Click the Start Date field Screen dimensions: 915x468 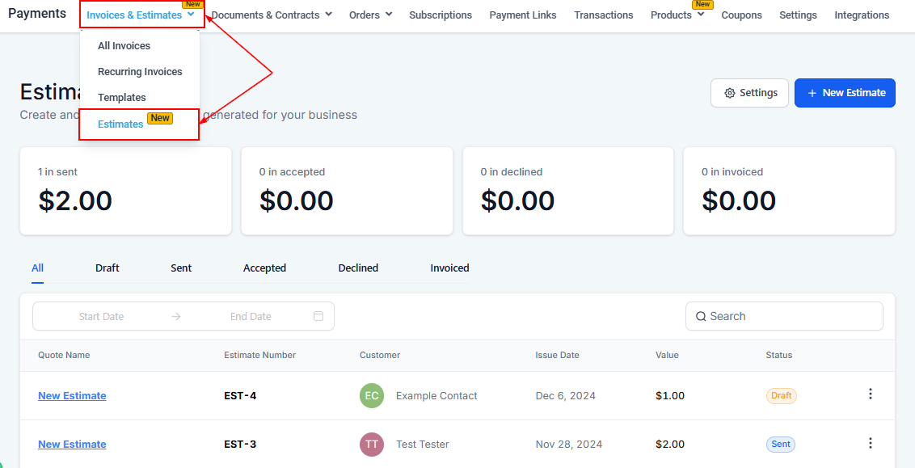(x=102, y=316)
